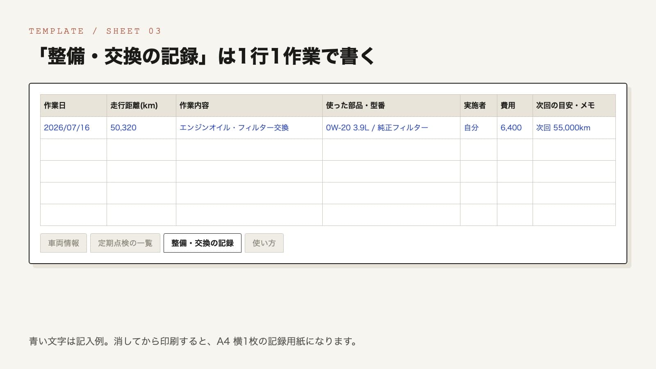
Task: Select the 自分 cell
Action: point(478,128)
